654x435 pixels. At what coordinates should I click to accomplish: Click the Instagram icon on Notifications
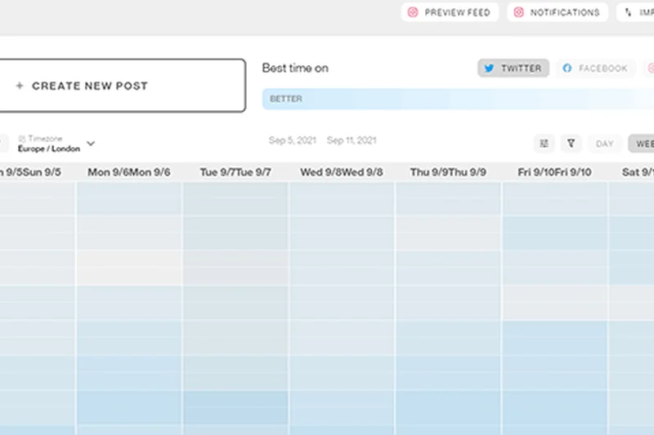(518, 12)
